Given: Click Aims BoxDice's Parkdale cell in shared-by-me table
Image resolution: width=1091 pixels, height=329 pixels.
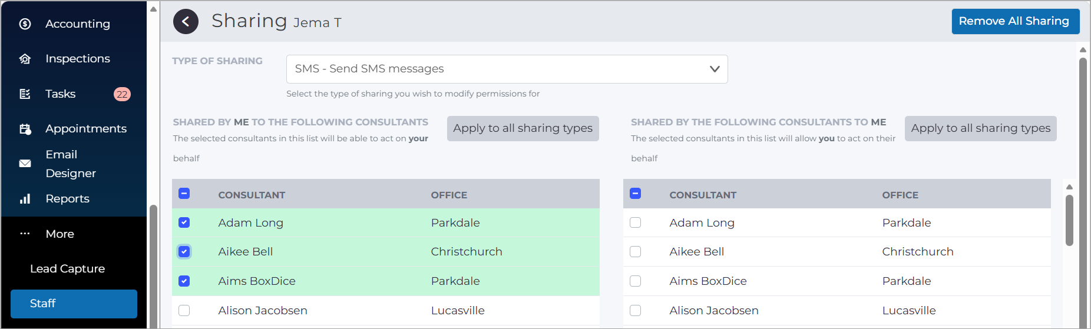Looking at the screenshot, I should [455, 281].
